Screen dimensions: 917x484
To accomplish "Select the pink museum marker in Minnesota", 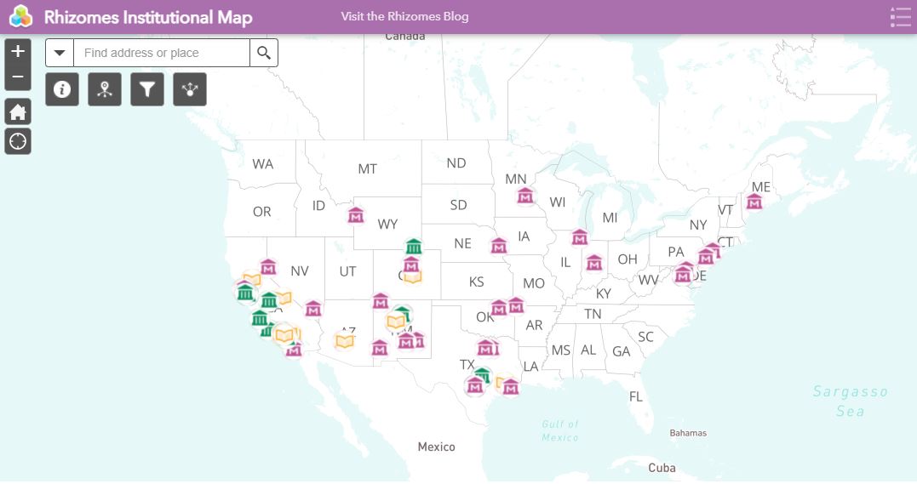I will coord(525,196).
